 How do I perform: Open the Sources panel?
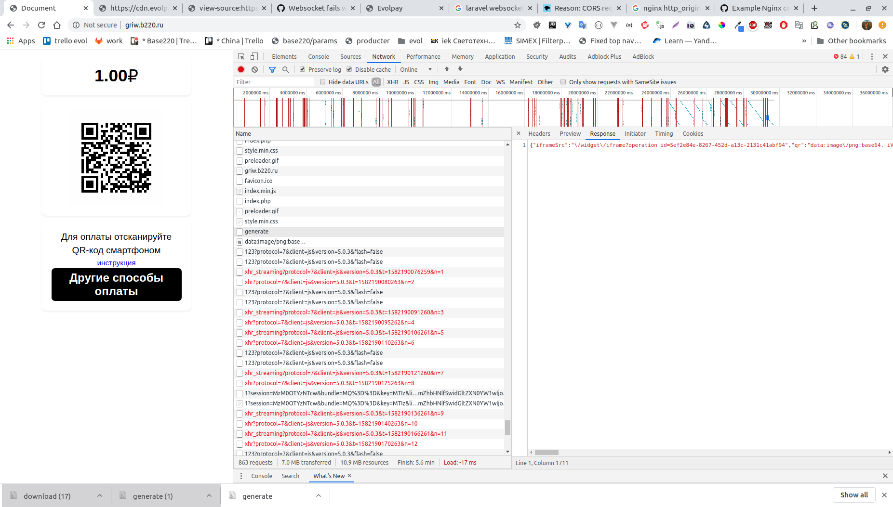[350, 56]
